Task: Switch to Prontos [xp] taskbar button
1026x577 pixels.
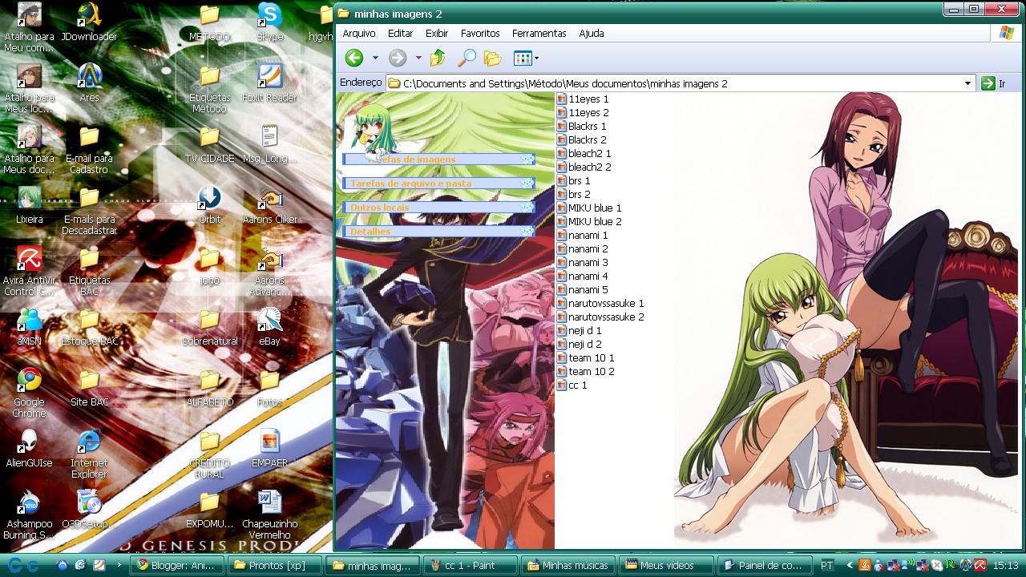Action: [275, 565]
